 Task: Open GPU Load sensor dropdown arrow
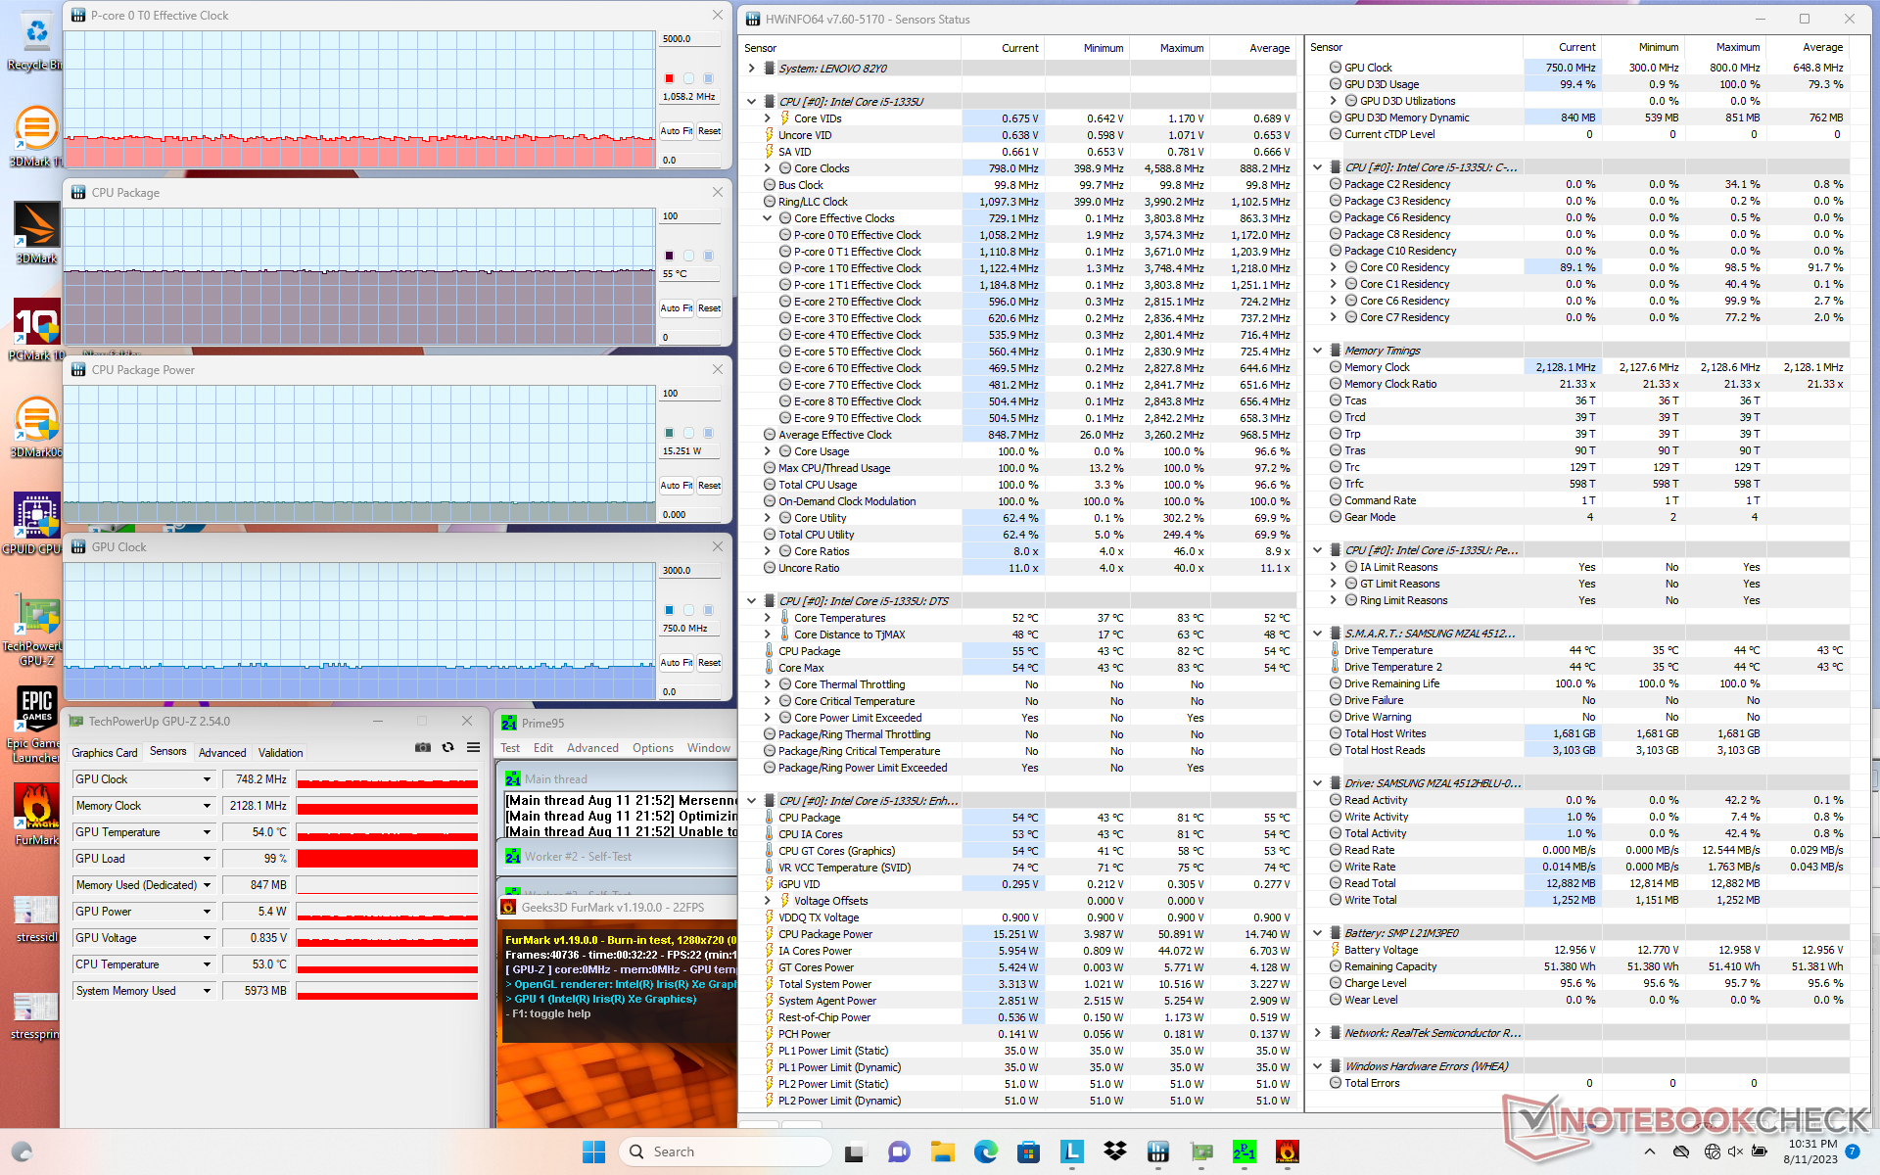pos(207,859)
